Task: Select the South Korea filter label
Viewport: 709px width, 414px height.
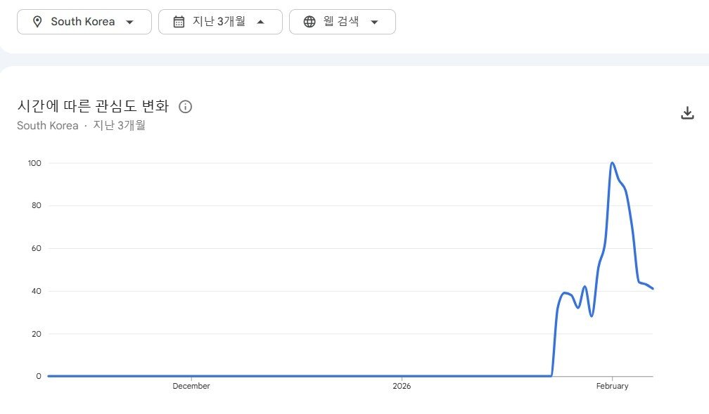Action: [x=82, y=22]
